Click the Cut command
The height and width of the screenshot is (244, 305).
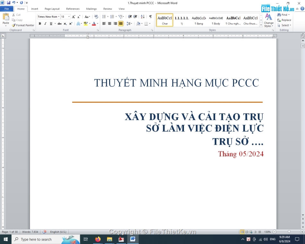[16, 15]
